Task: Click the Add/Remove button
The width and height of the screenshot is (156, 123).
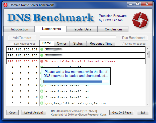Action: point(22,38)
